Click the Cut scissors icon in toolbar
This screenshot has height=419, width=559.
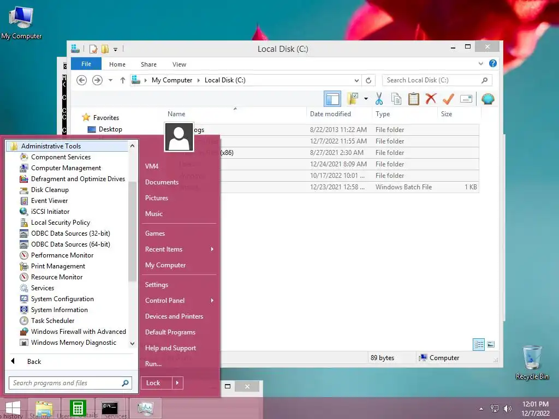pos(379,99)
